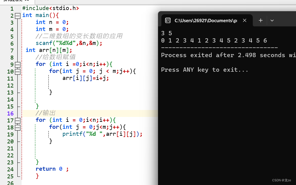The width and height of the screenshot is (296, 185).
Task: Click the terminal input line "3 5"
Action: [x=167, y=33]
